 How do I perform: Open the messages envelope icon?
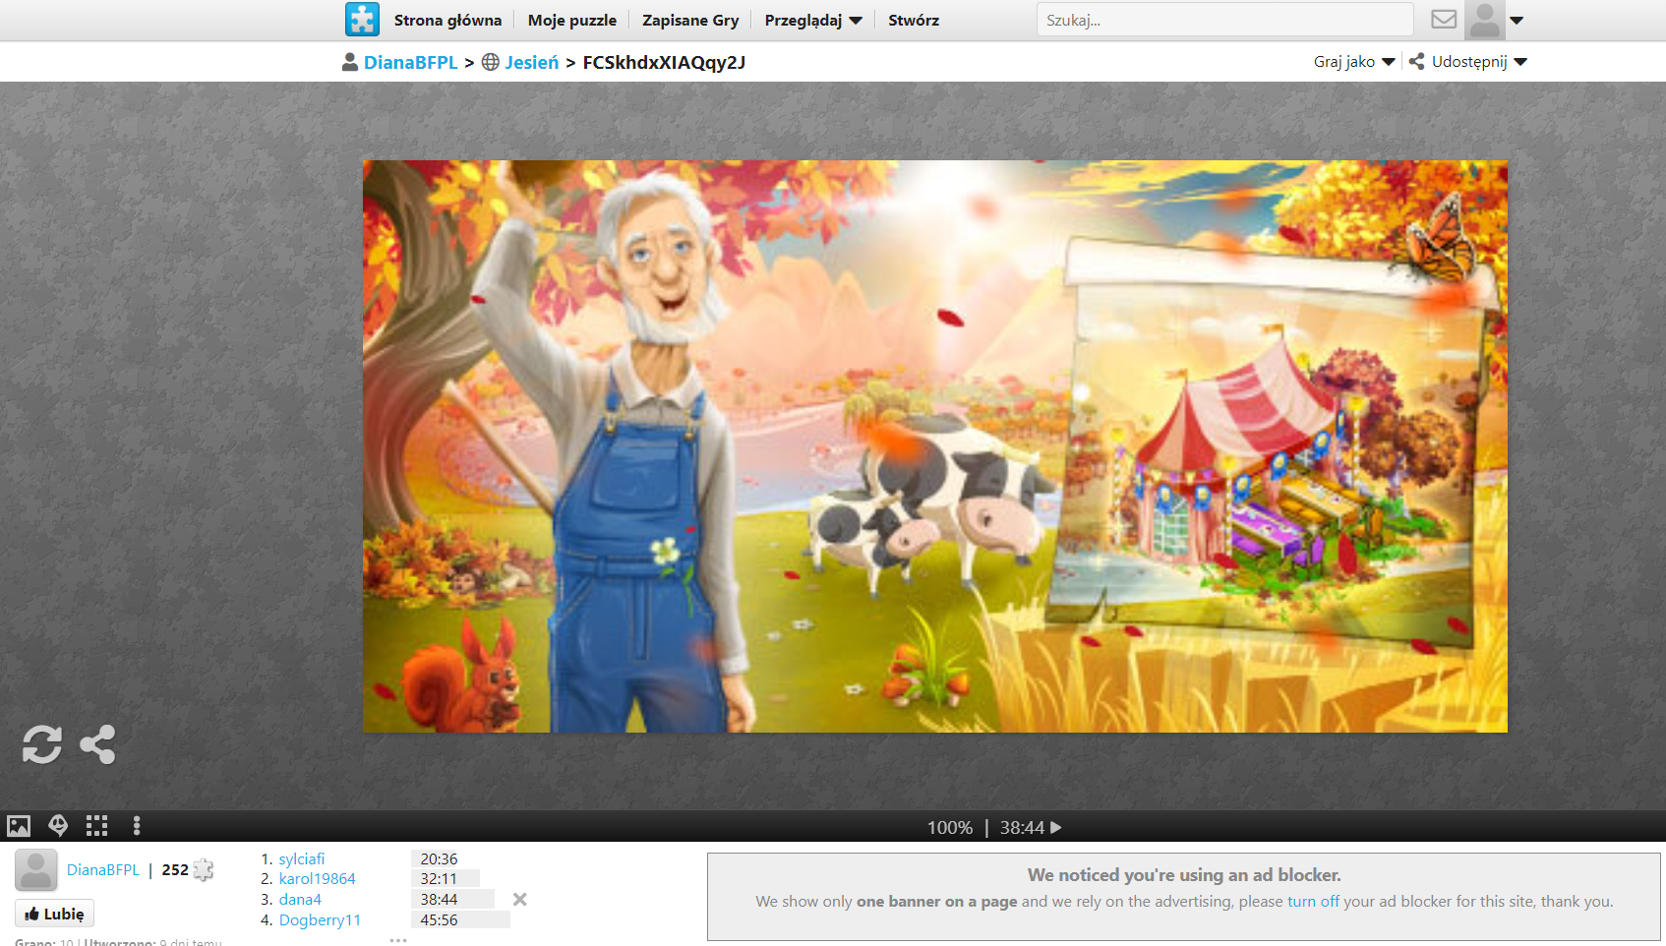[1444, 20]
